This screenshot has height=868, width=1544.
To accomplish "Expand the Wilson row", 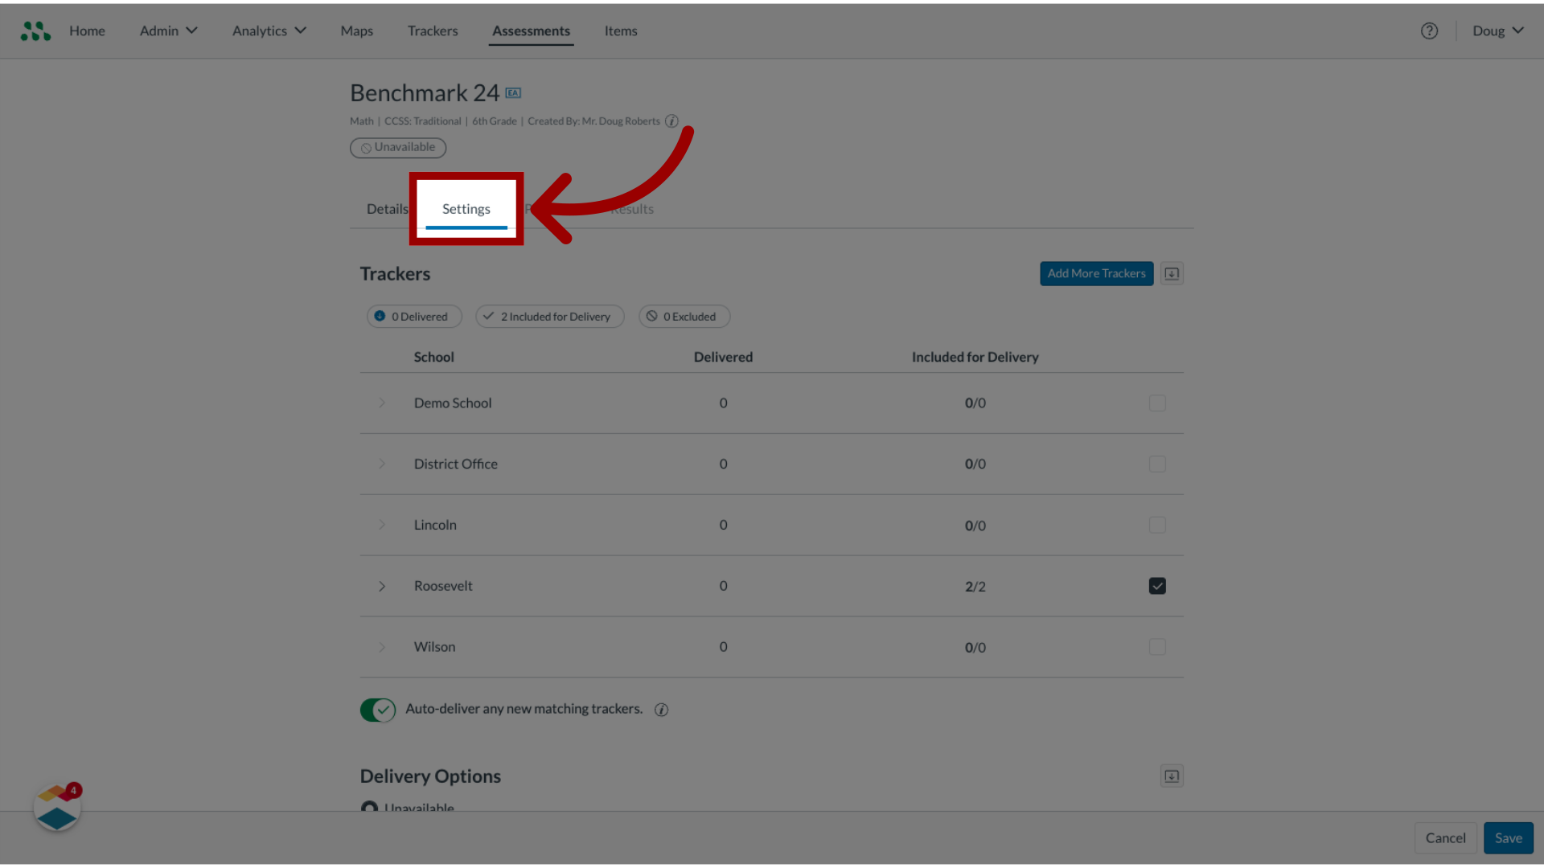I will (x=382, y=648).
